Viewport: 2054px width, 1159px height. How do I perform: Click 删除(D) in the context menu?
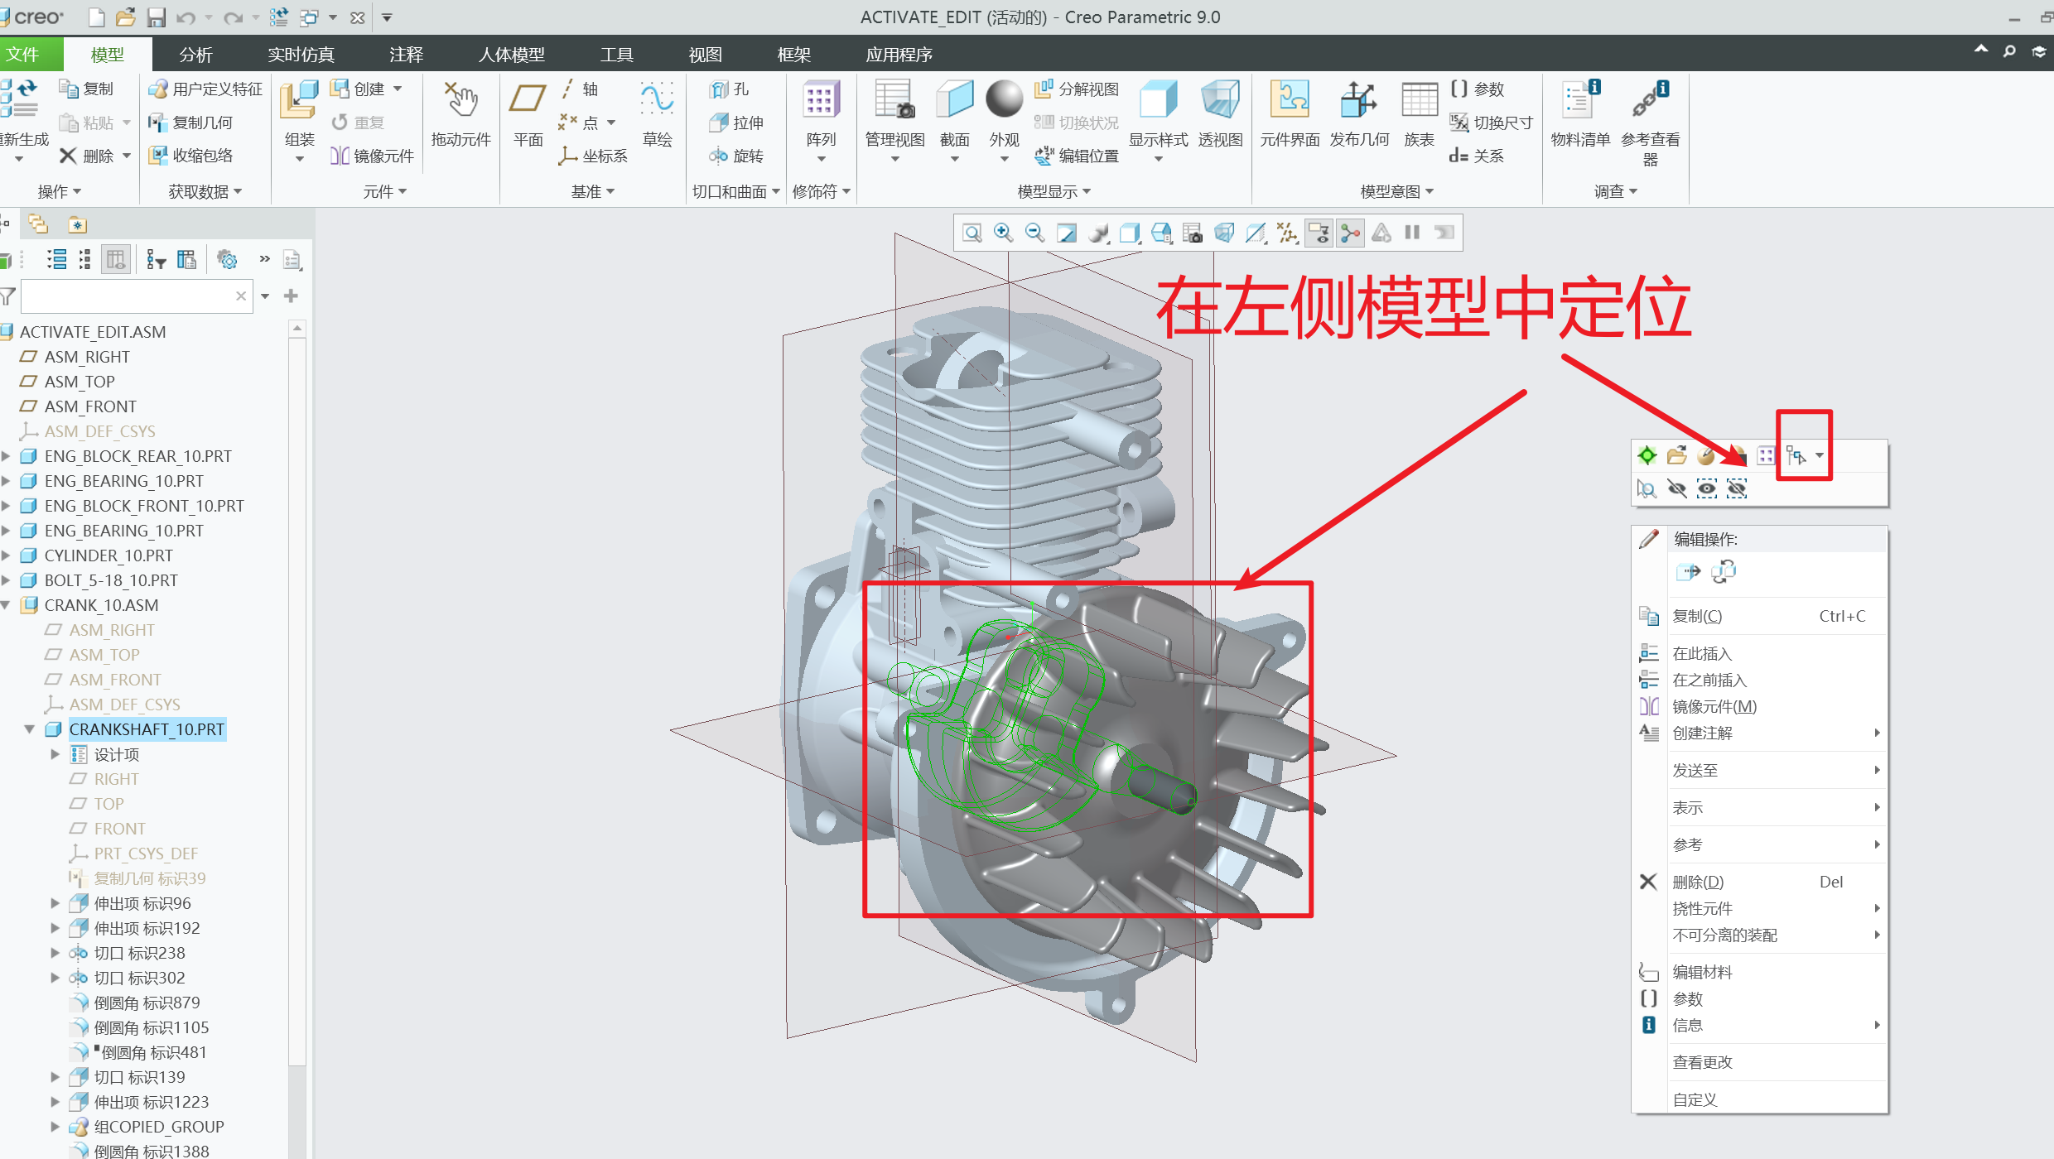tap(1698, 882)
